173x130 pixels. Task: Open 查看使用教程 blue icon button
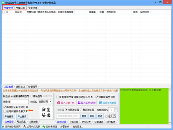click(108, 103)
